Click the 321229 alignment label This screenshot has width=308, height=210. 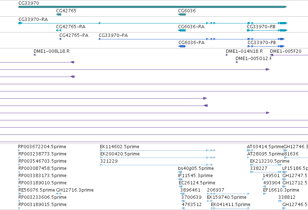click(x=109, y=161)
